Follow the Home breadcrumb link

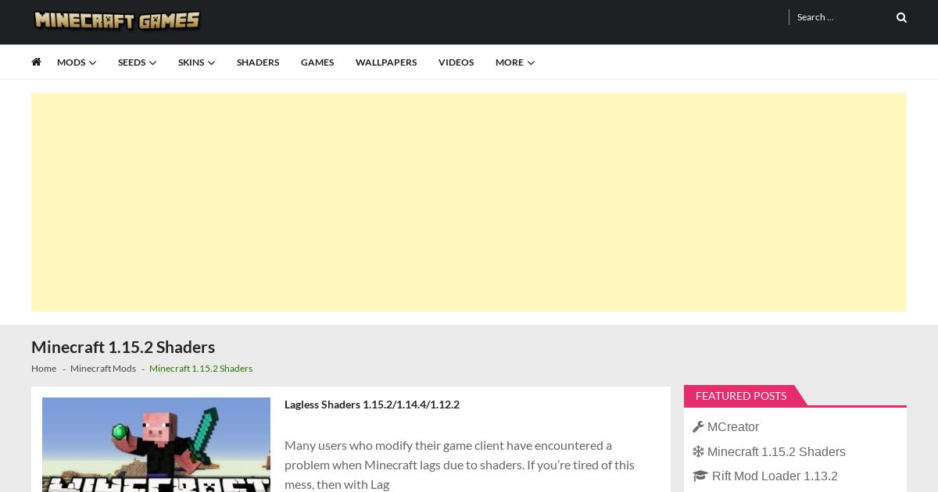pyautogui.click(x=44, y=369)
